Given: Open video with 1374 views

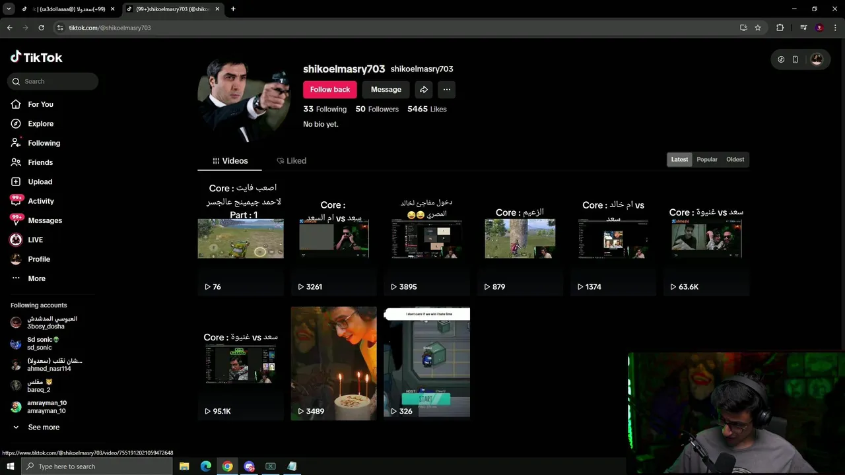Looking at the screenshot, I should pos(613,239).
